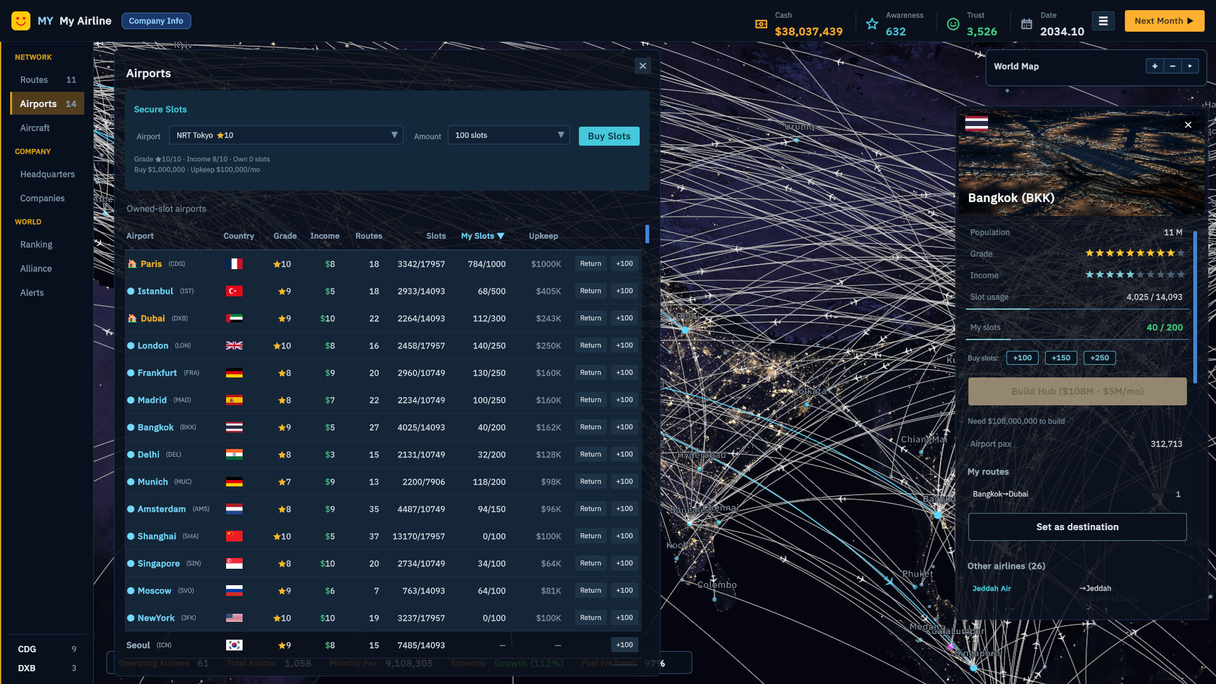Close the Bangkok airport info card
The width and height of the screenshot is (1216, 684).
click(1188, 125)
